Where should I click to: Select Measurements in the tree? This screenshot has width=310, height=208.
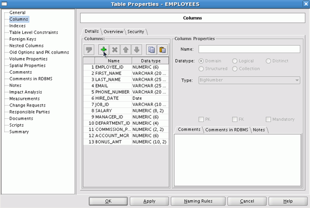(24, 99)
